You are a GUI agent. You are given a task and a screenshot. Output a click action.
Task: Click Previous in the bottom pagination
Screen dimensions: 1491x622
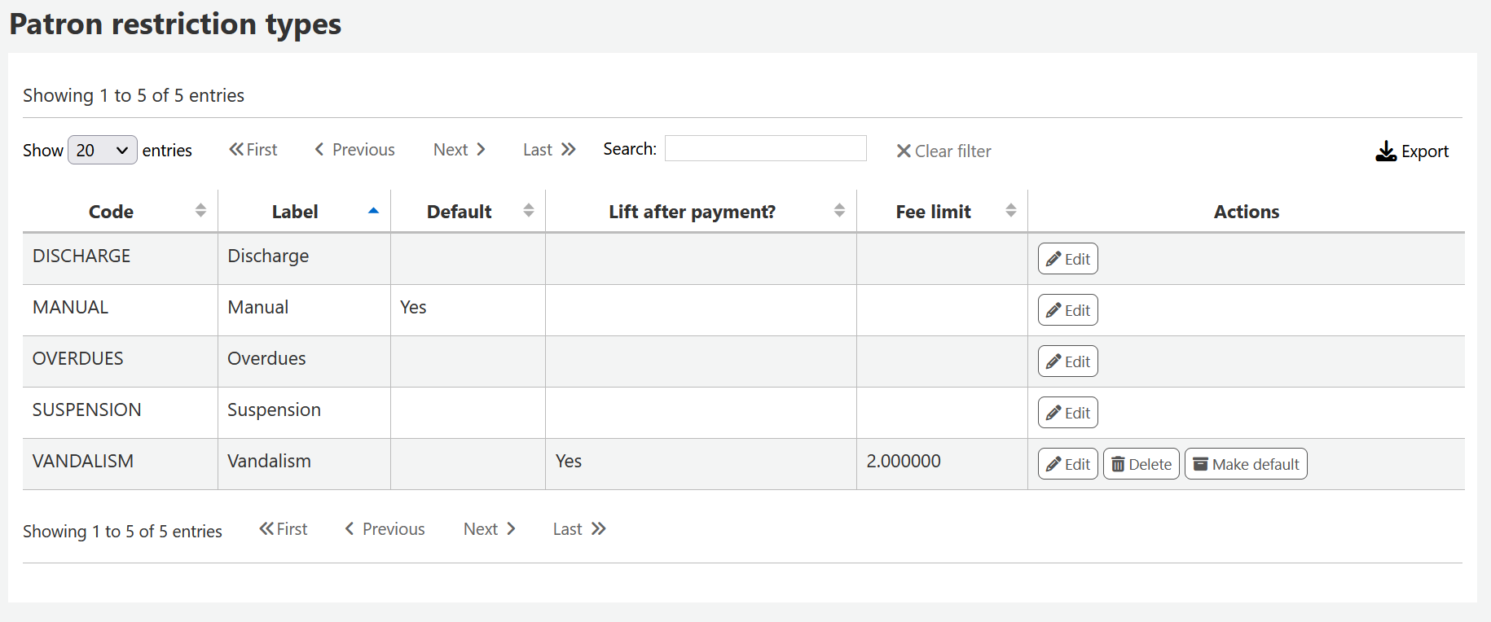click(385, 529)
